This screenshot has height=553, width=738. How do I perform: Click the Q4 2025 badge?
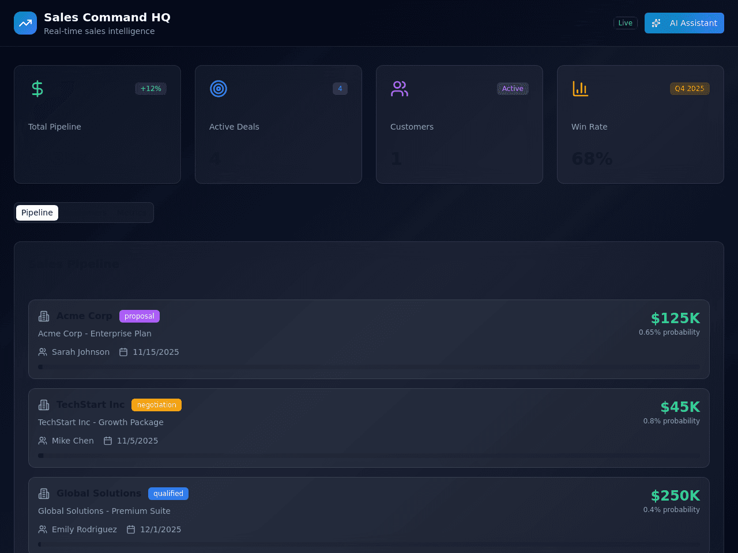click(x=690, y=89)
